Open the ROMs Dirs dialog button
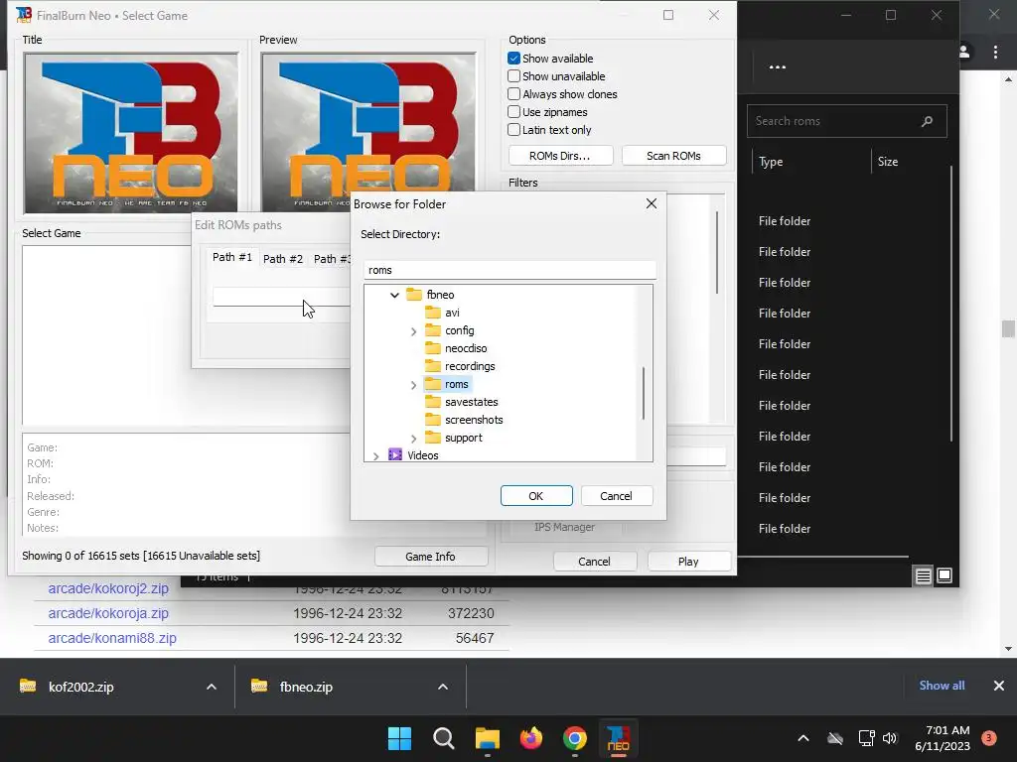1017x762 pixels. [560, 156]
